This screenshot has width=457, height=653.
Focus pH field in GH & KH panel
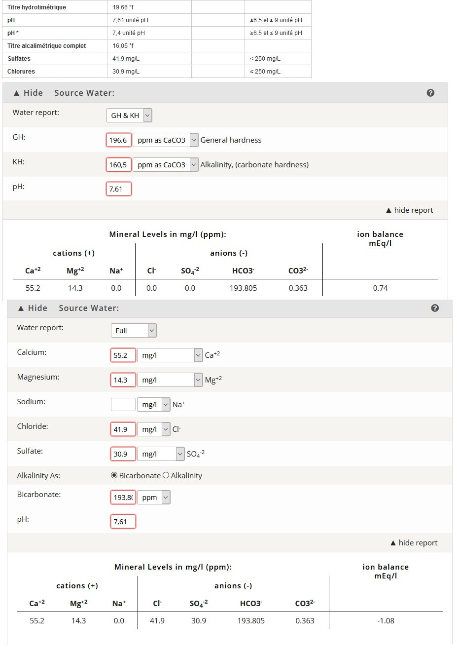[119, 189]
